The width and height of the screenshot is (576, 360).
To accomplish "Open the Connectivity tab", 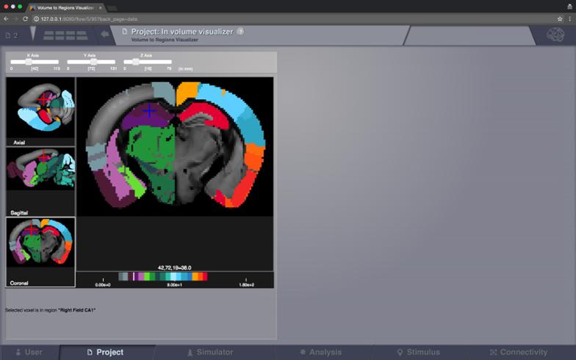I will [519, 352].
